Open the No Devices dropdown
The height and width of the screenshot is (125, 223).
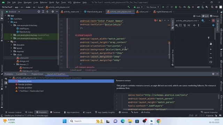[x=153, y=7]
